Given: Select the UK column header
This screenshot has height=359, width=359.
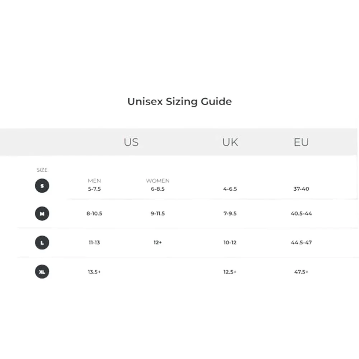Looking at the screenshot, I should pos(230,142).
